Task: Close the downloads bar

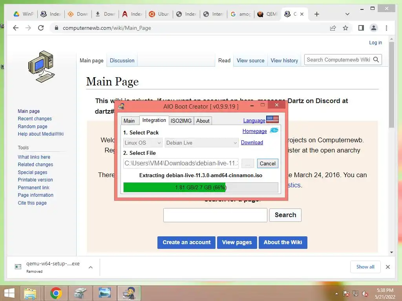Action: pos(388,267)
